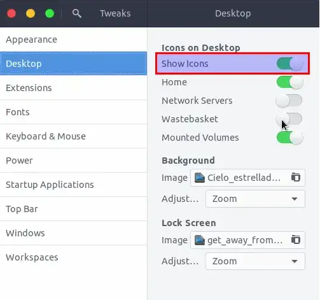The image size is (320, 300).
Task: Disable the Home desktop icon switch
Action: pyautogui.click(x=290, y=82)
